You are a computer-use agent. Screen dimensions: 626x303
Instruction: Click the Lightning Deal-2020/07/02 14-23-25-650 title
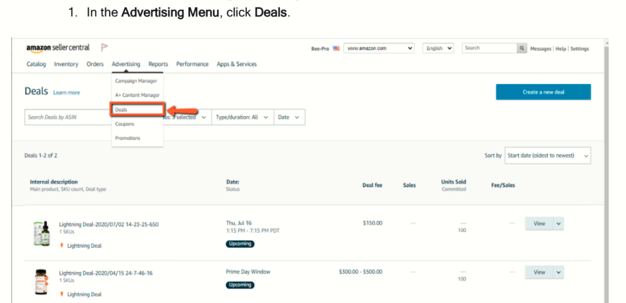coord(109,225)
